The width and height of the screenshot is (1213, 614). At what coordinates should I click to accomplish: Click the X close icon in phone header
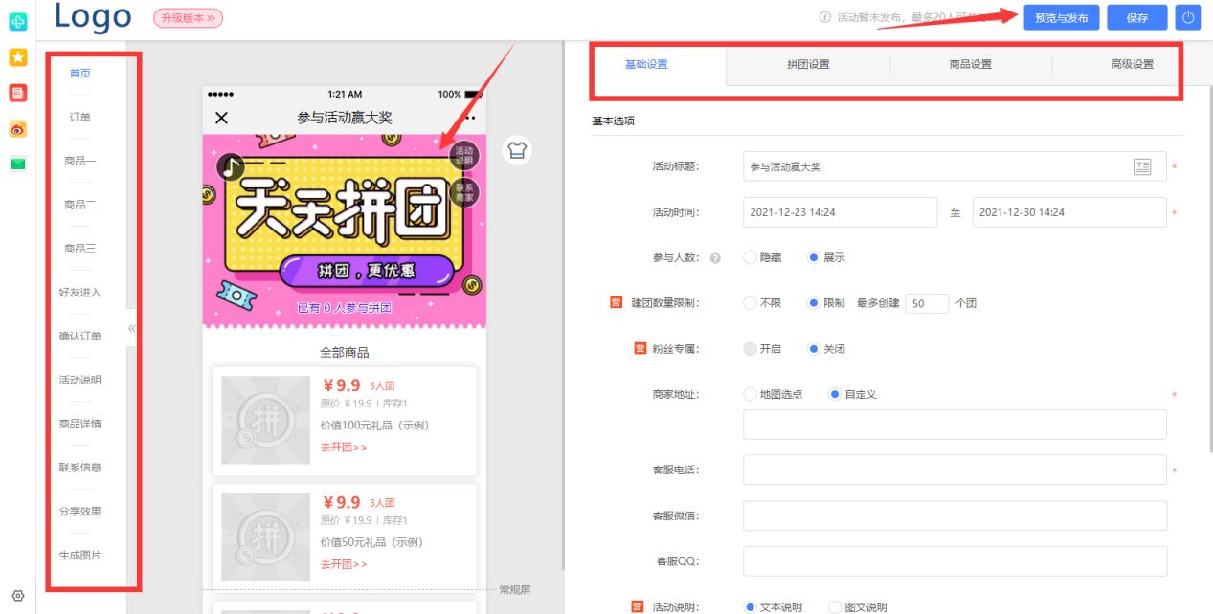[x=221, y=118]
